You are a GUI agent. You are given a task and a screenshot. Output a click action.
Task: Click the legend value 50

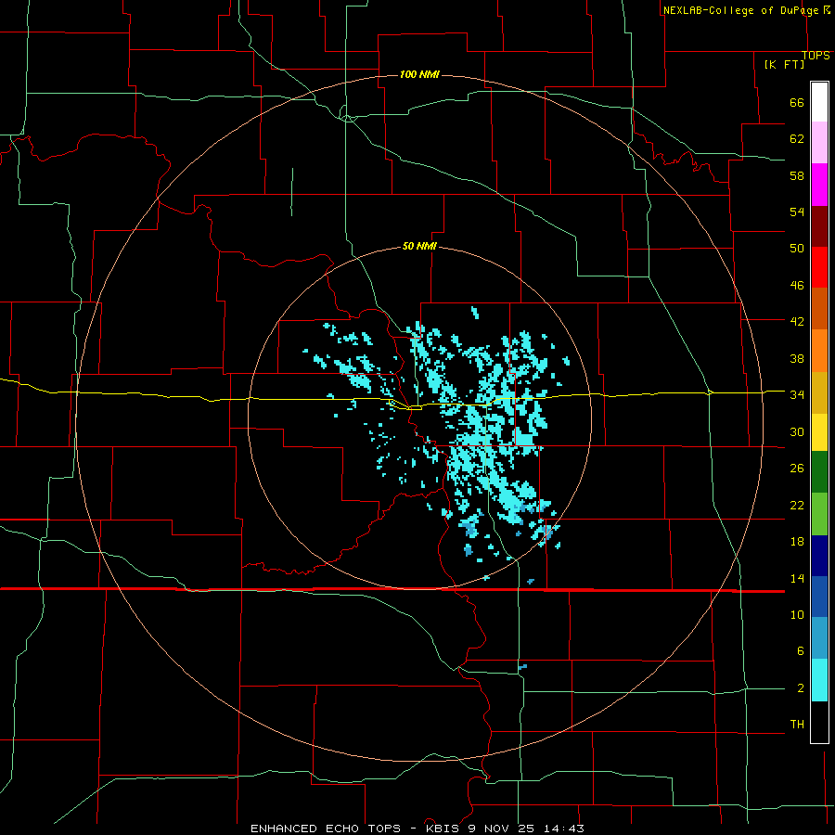pos(797,248)
